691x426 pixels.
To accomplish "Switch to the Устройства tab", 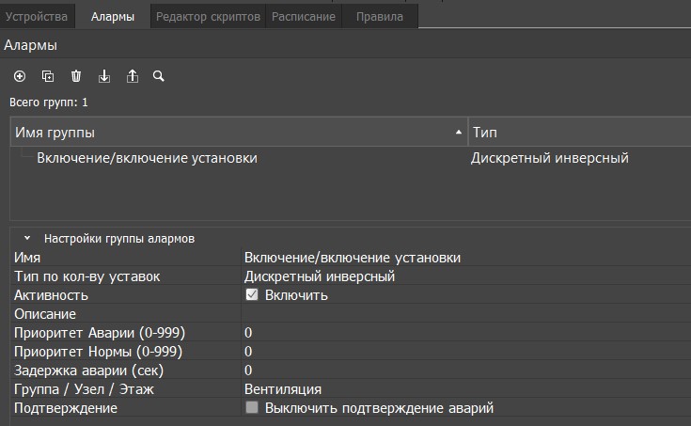I will [x=37, y=17].
